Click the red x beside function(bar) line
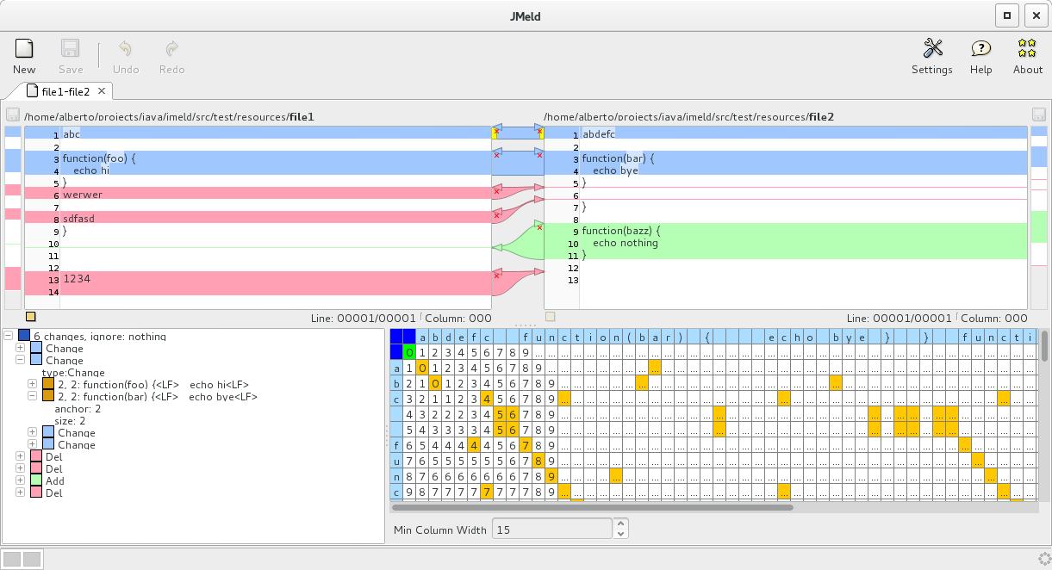 [540, 156]
